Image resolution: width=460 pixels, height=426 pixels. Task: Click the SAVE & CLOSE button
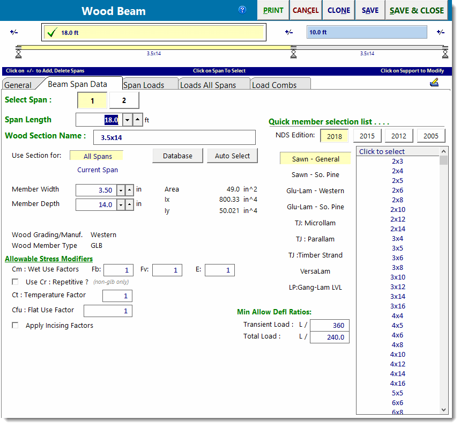[417, 10]
